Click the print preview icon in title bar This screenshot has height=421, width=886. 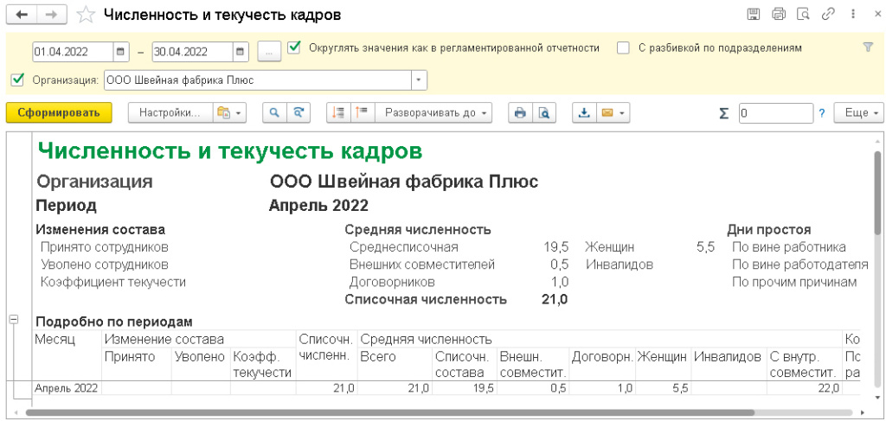(803, 14)
